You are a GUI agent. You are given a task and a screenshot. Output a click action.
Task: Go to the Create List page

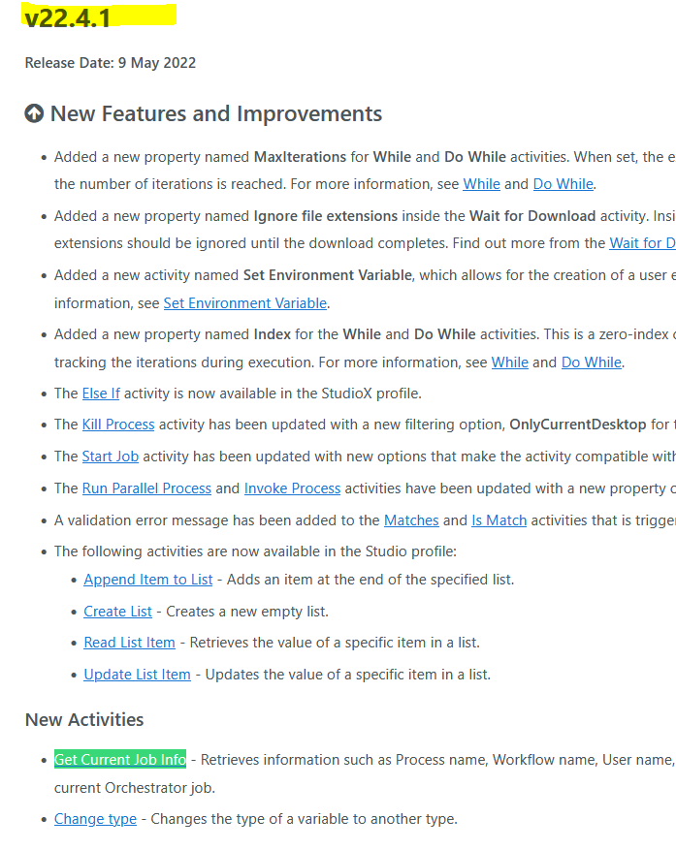point(117,612)
